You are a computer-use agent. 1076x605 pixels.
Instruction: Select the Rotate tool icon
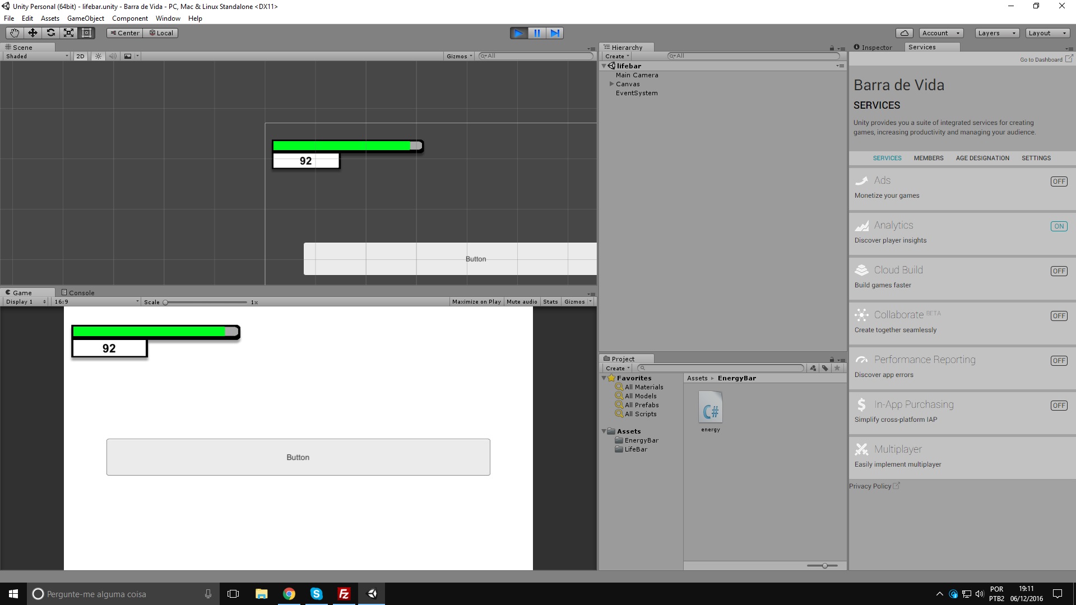(50, 33)
